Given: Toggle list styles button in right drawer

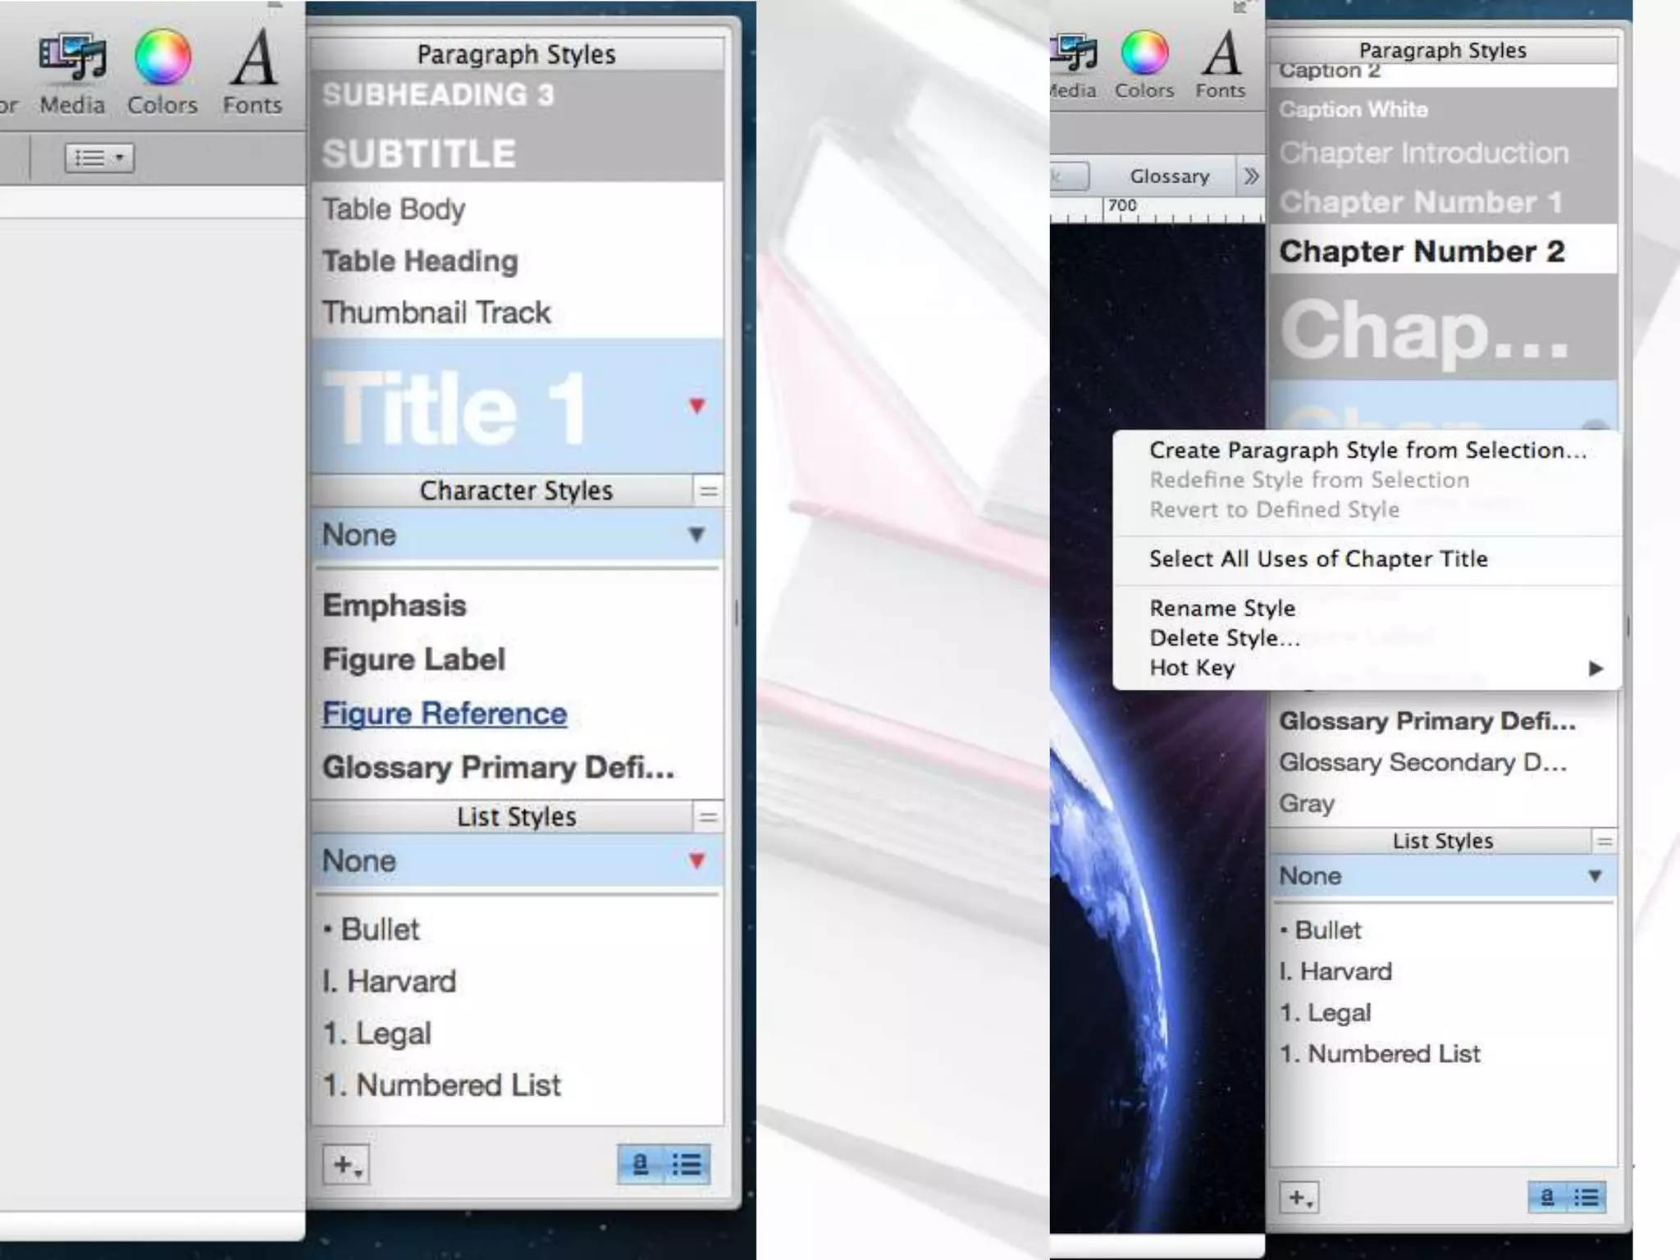Looking at the screenshot, I should (x=1586, y=1198).
